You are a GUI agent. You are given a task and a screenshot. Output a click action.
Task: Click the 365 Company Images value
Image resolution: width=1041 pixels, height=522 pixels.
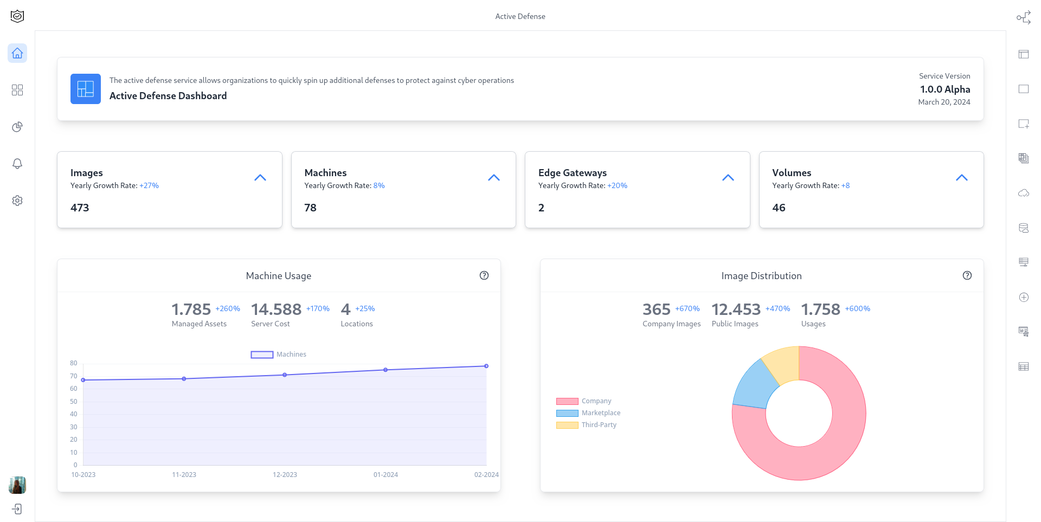tap(657, 310)
